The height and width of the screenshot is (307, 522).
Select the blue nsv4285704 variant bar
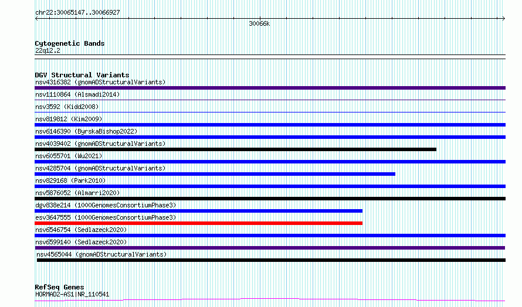[x=215, y=174]
